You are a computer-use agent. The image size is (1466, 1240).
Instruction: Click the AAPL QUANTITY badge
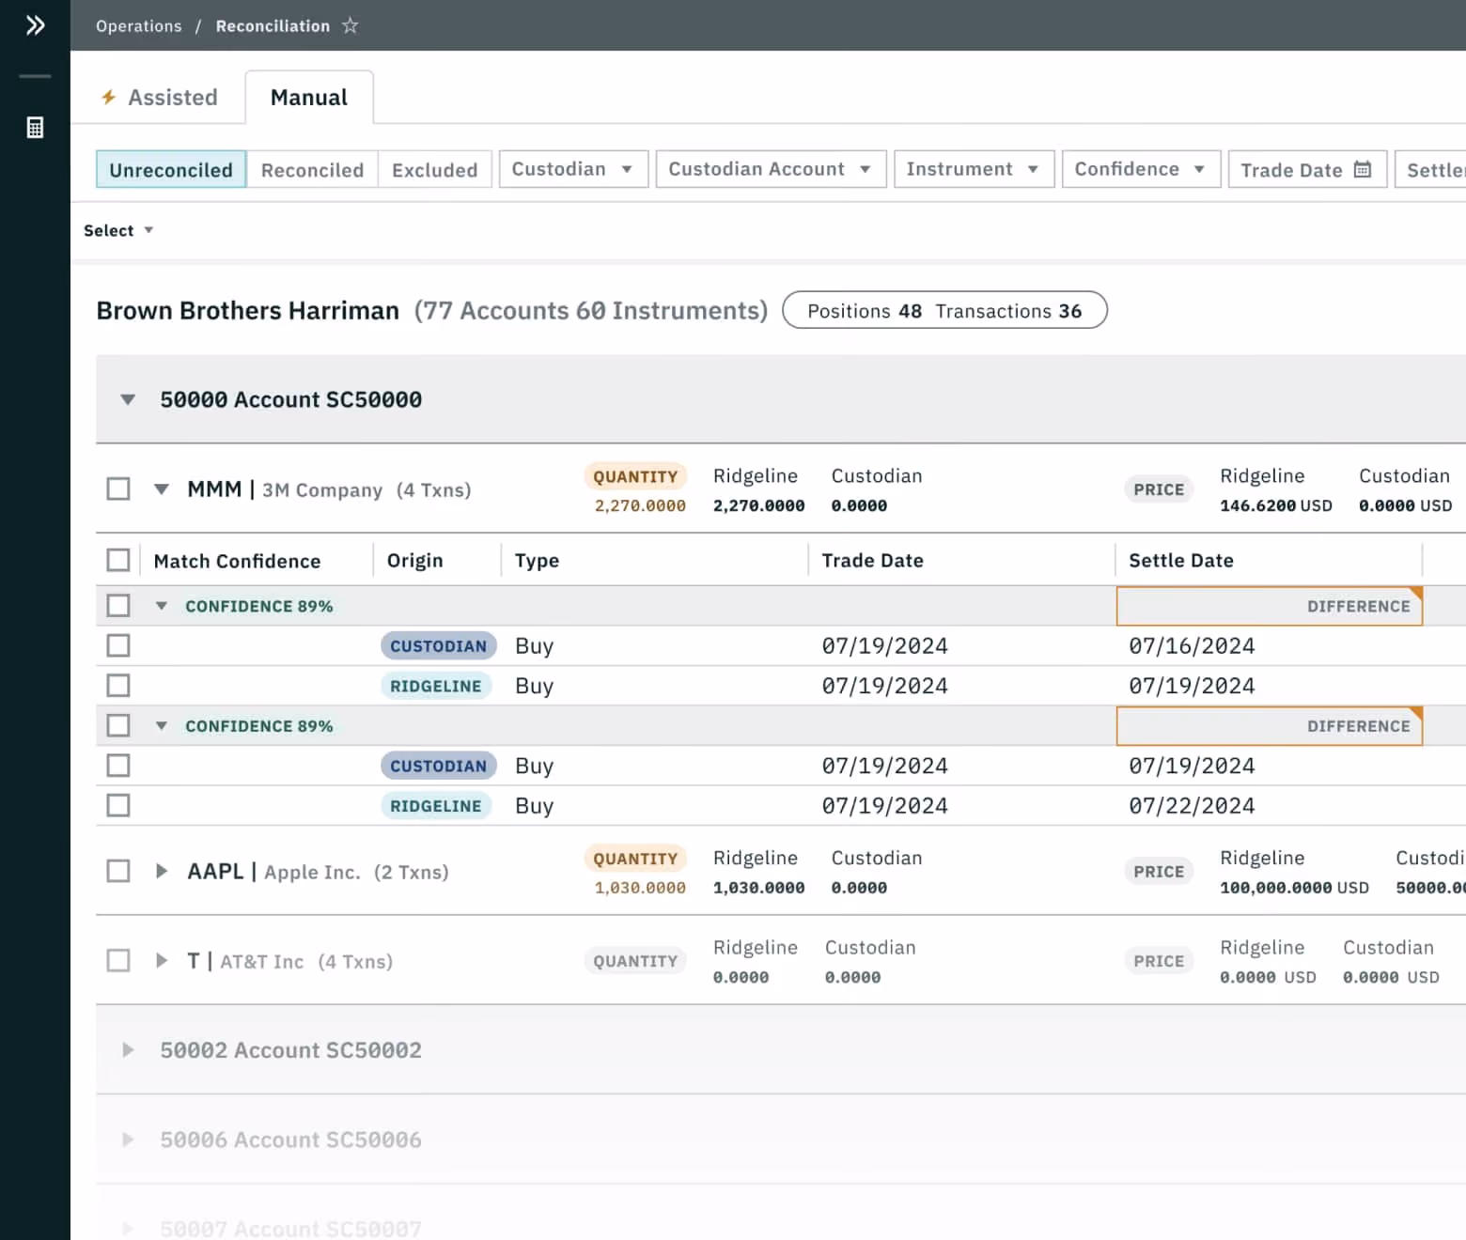tap(635, 859)
